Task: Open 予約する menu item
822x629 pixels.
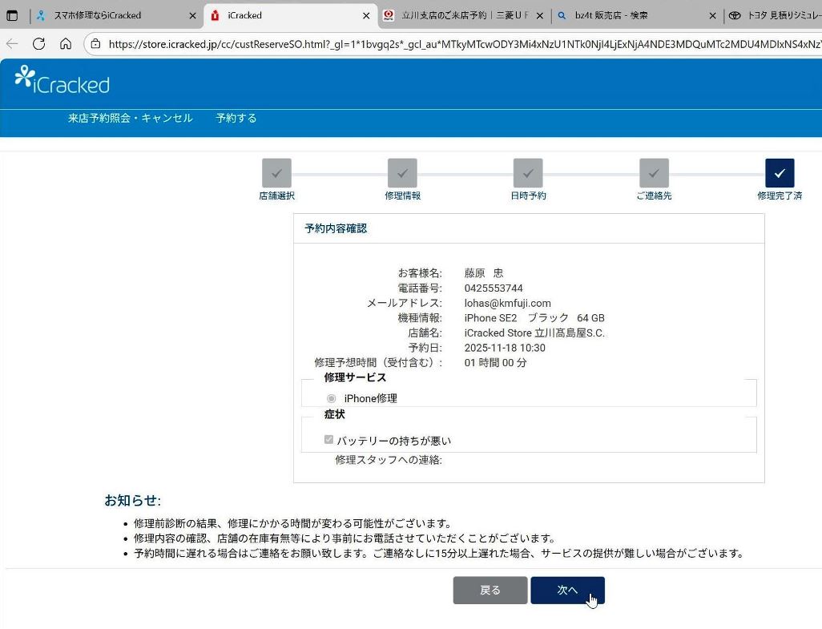Action: tap(236, 118)
